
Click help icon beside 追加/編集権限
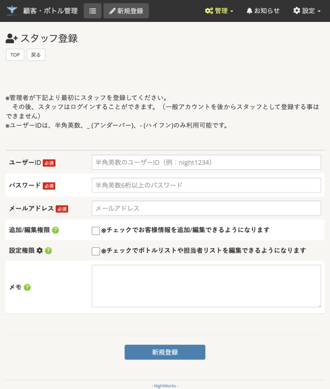[56, 230]
